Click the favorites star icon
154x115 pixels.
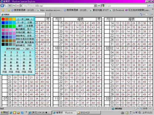[x=3, y=10]
